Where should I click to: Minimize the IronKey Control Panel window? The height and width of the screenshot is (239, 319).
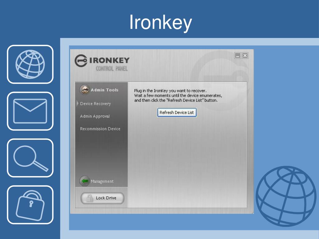tap(237, 55)
